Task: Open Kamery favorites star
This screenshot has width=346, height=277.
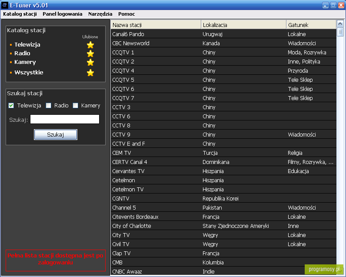Action: click(x=90, y=62)
